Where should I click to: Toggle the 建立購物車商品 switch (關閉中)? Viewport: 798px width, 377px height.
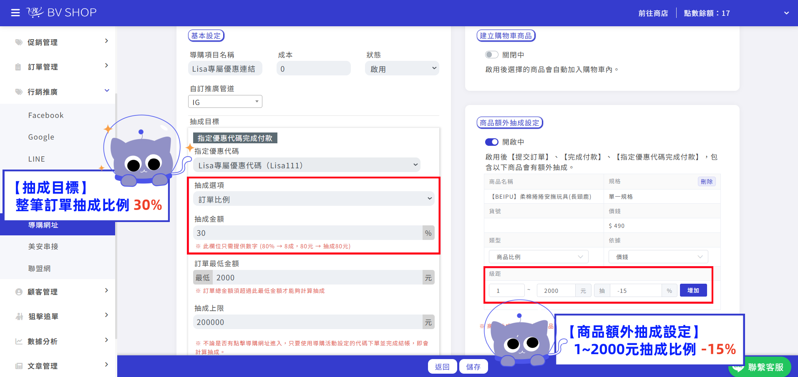492,55
